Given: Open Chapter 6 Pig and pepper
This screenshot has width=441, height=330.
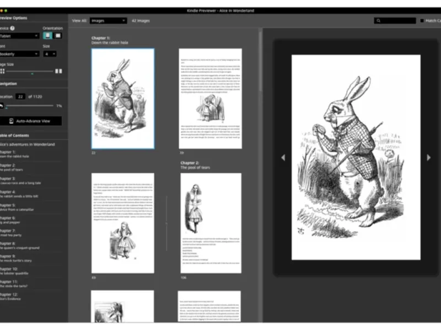Looking at the screenshot, I should (10, 220).
